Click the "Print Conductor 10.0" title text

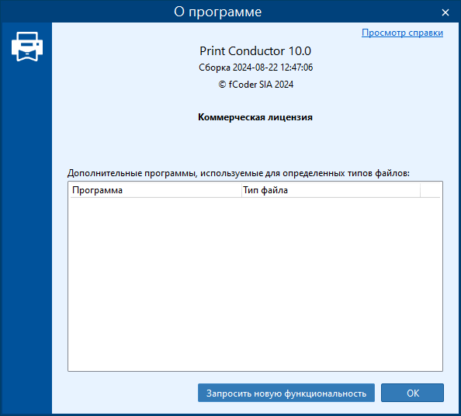255,51
